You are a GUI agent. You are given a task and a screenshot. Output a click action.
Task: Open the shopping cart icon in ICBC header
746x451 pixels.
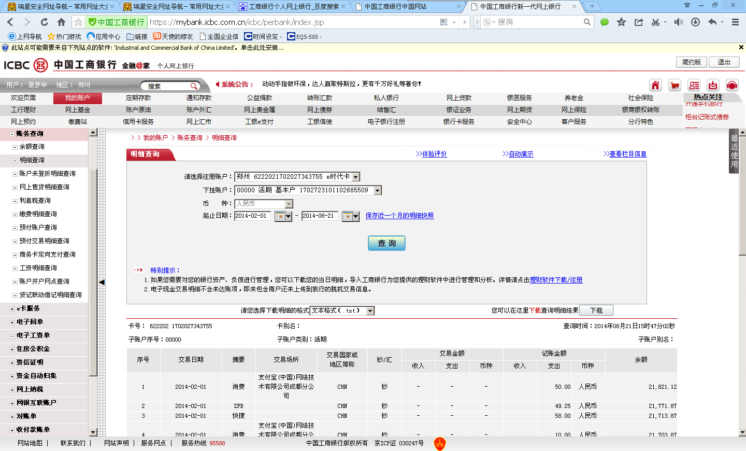[x=675, y=86]
